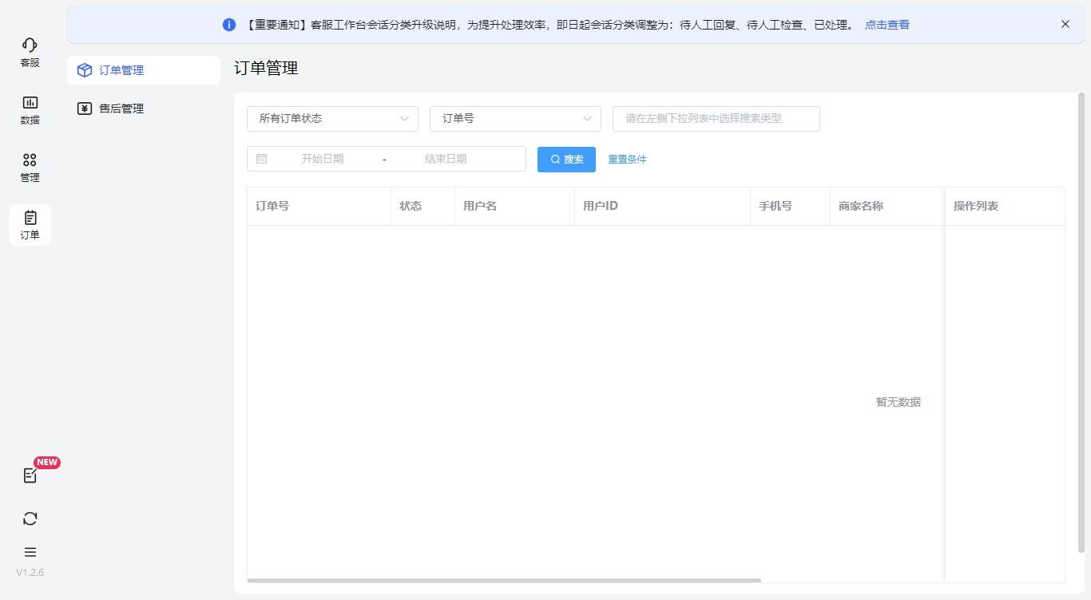Image resolution: width=1091 pixels, height=600 pixels.
Task: Click the V1.2.6 version label
Action: [x=30, y=572]
